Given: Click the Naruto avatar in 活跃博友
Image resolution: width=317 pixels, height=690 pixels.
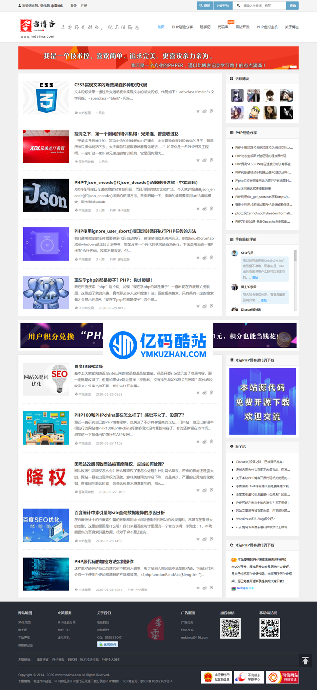Looking at the screenshot, I should 254,113.
